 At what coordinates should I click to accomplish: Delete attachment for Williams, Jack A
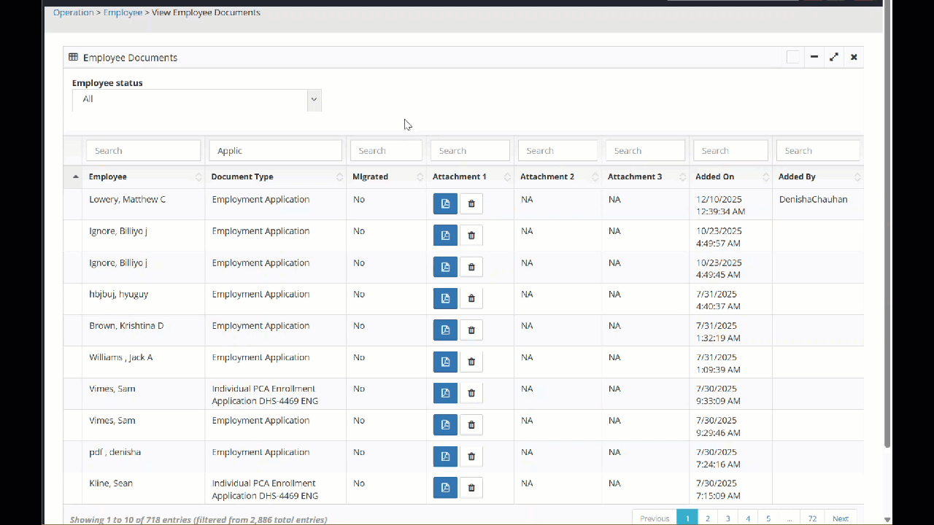[471, 362]
